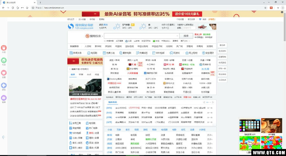This screenshot has height=156, width=286.
Task: Open the 中国日报网 link
Action: coord(143,46)
